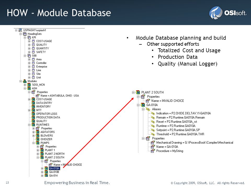This screenshot has height=188, width=251.
Task: Select the Unit heading
Action: coord(39,78)
